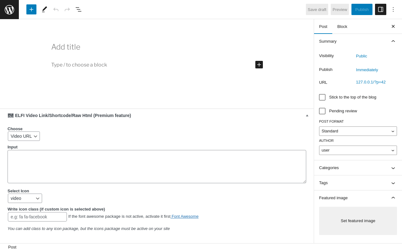Toggle the Settings sidebar icon
Image resolution: width=402 pixels, height=251 pixels.
click(381, 9)
